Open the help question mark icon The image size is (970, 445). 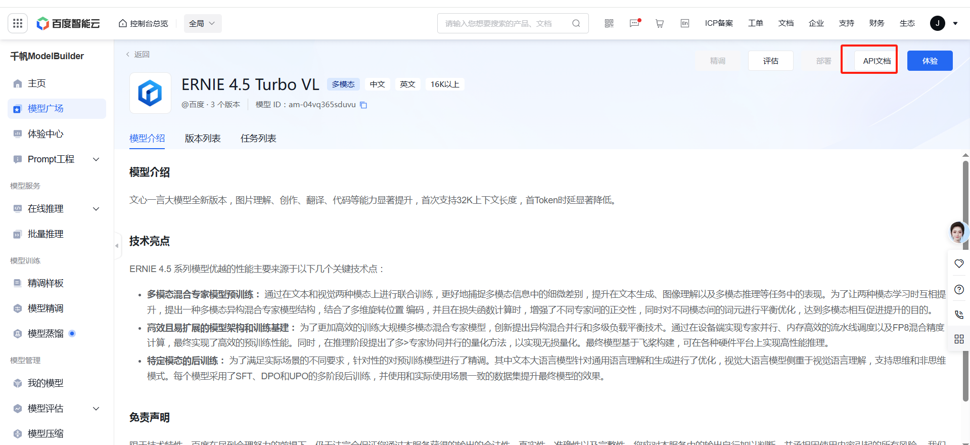click(959, 290)
